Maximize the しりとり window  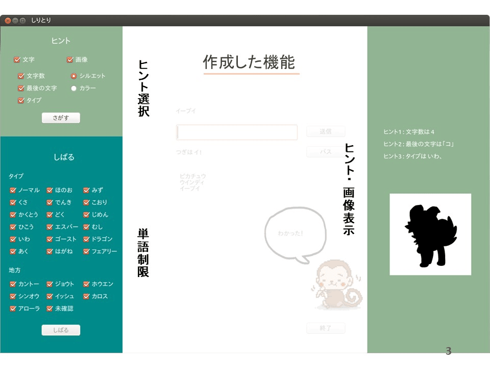(x=22, y=20)
